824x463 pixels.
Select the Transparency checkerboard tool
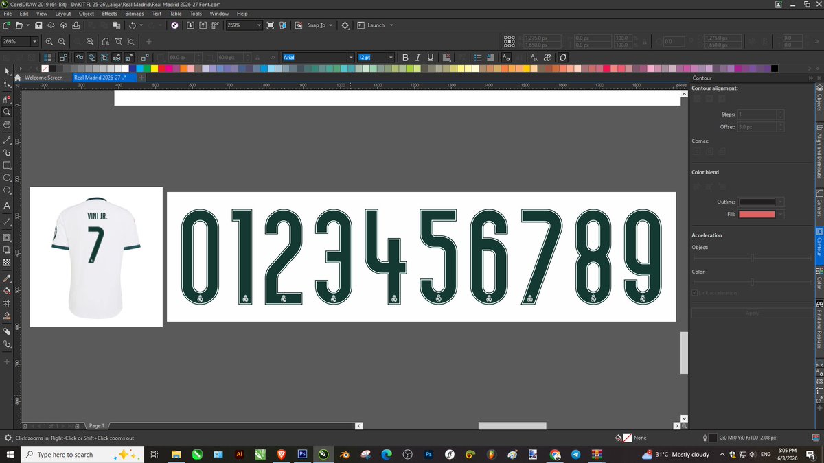[7, 262]
